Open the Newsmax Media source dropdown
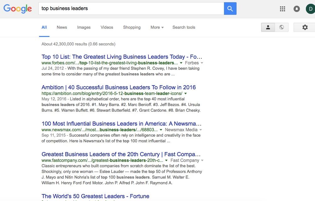 [200, 130]
